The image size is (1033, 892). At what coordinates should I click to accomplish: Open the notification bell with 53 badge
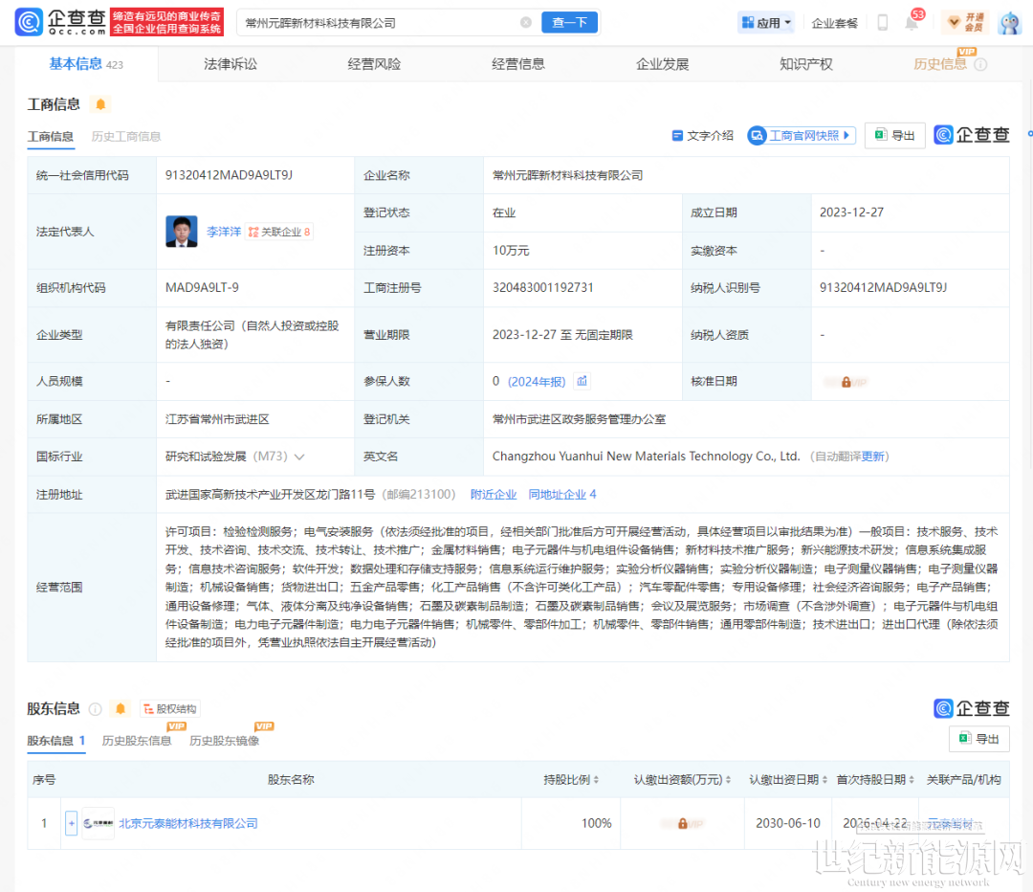912,23
